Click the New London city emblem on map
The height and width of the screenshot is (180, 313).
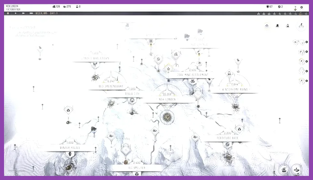point(167,117)
